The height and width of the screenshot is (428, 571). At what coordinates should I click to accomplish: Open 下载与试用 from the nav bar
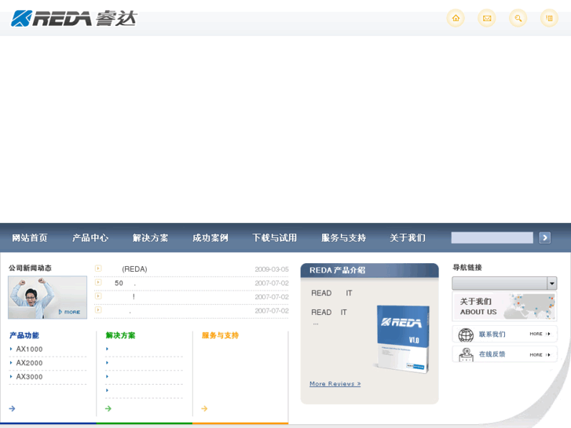click(275, 238)
